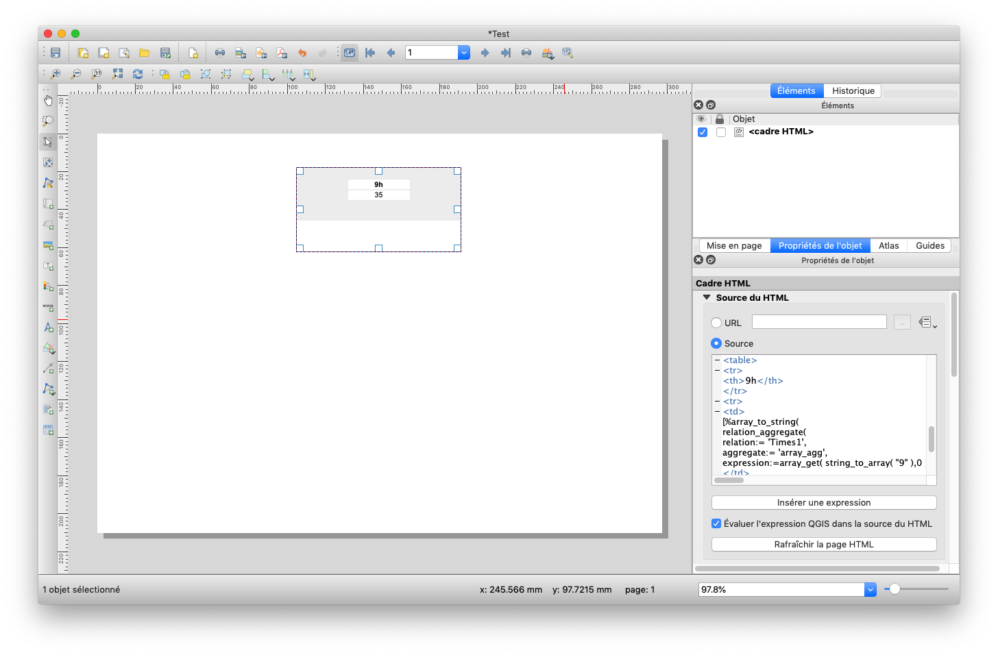
Task: Export layout as SVG
Action: pos(261,53)
